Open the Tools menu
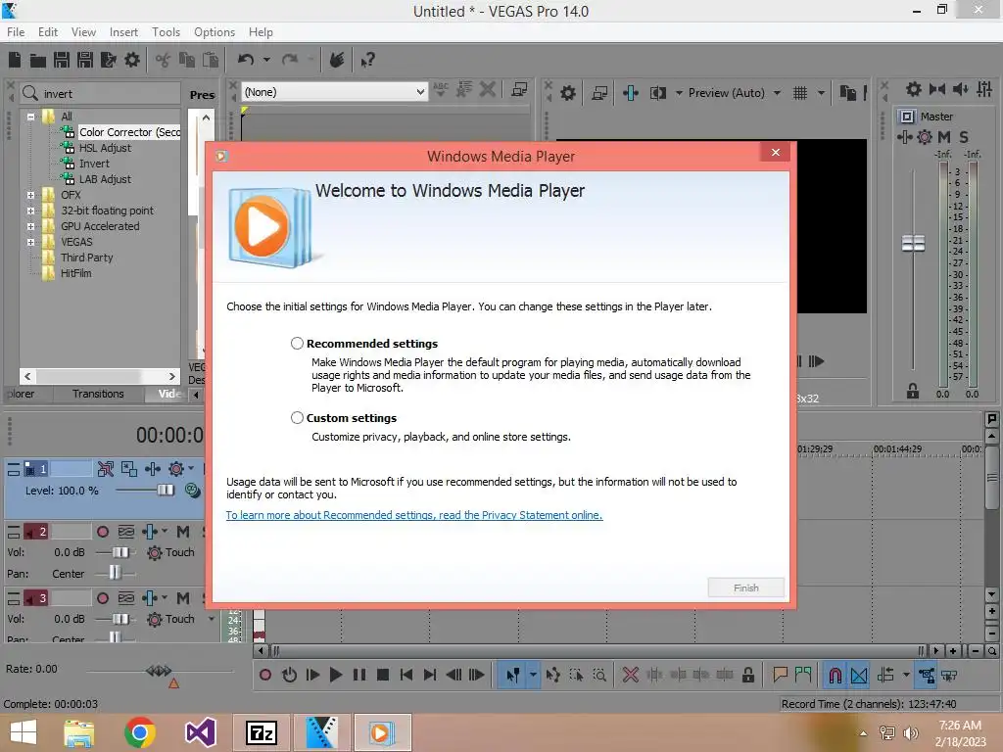This screenshot has height=752, width=1003. point(166,32)
